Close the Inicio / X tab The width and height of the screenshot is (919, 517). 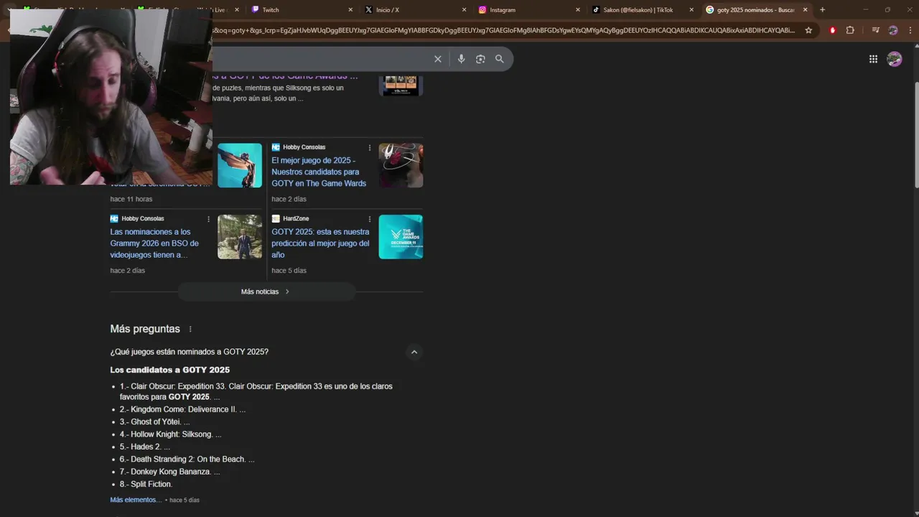coord(464,10)
